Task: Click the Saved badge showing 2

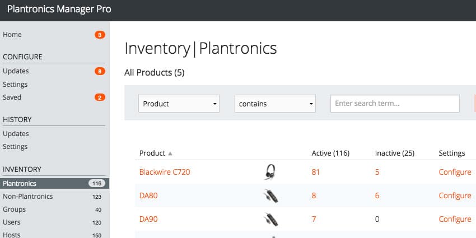Action: coord(100,97)
